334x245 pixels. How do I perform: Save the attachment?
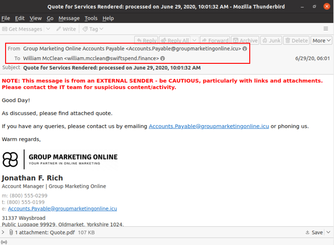[314, 232]
